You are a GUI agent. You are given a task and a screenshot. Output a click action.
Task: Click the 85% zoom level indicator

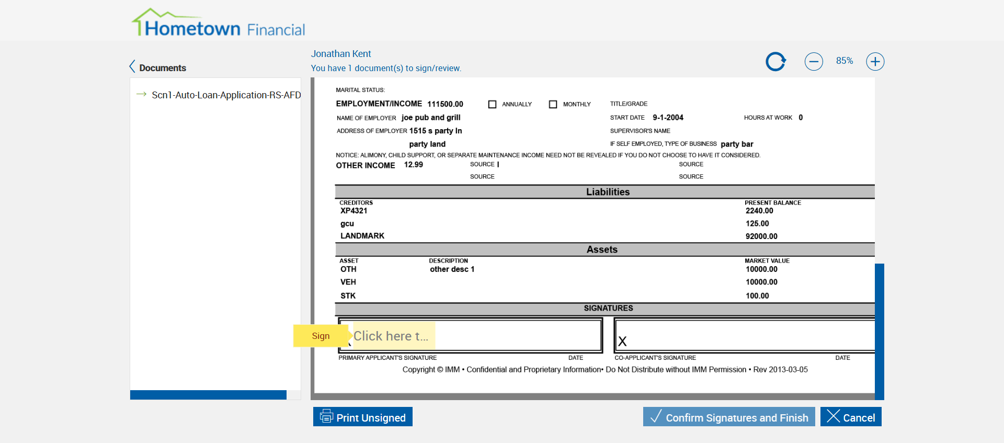(x=844, y=61)
